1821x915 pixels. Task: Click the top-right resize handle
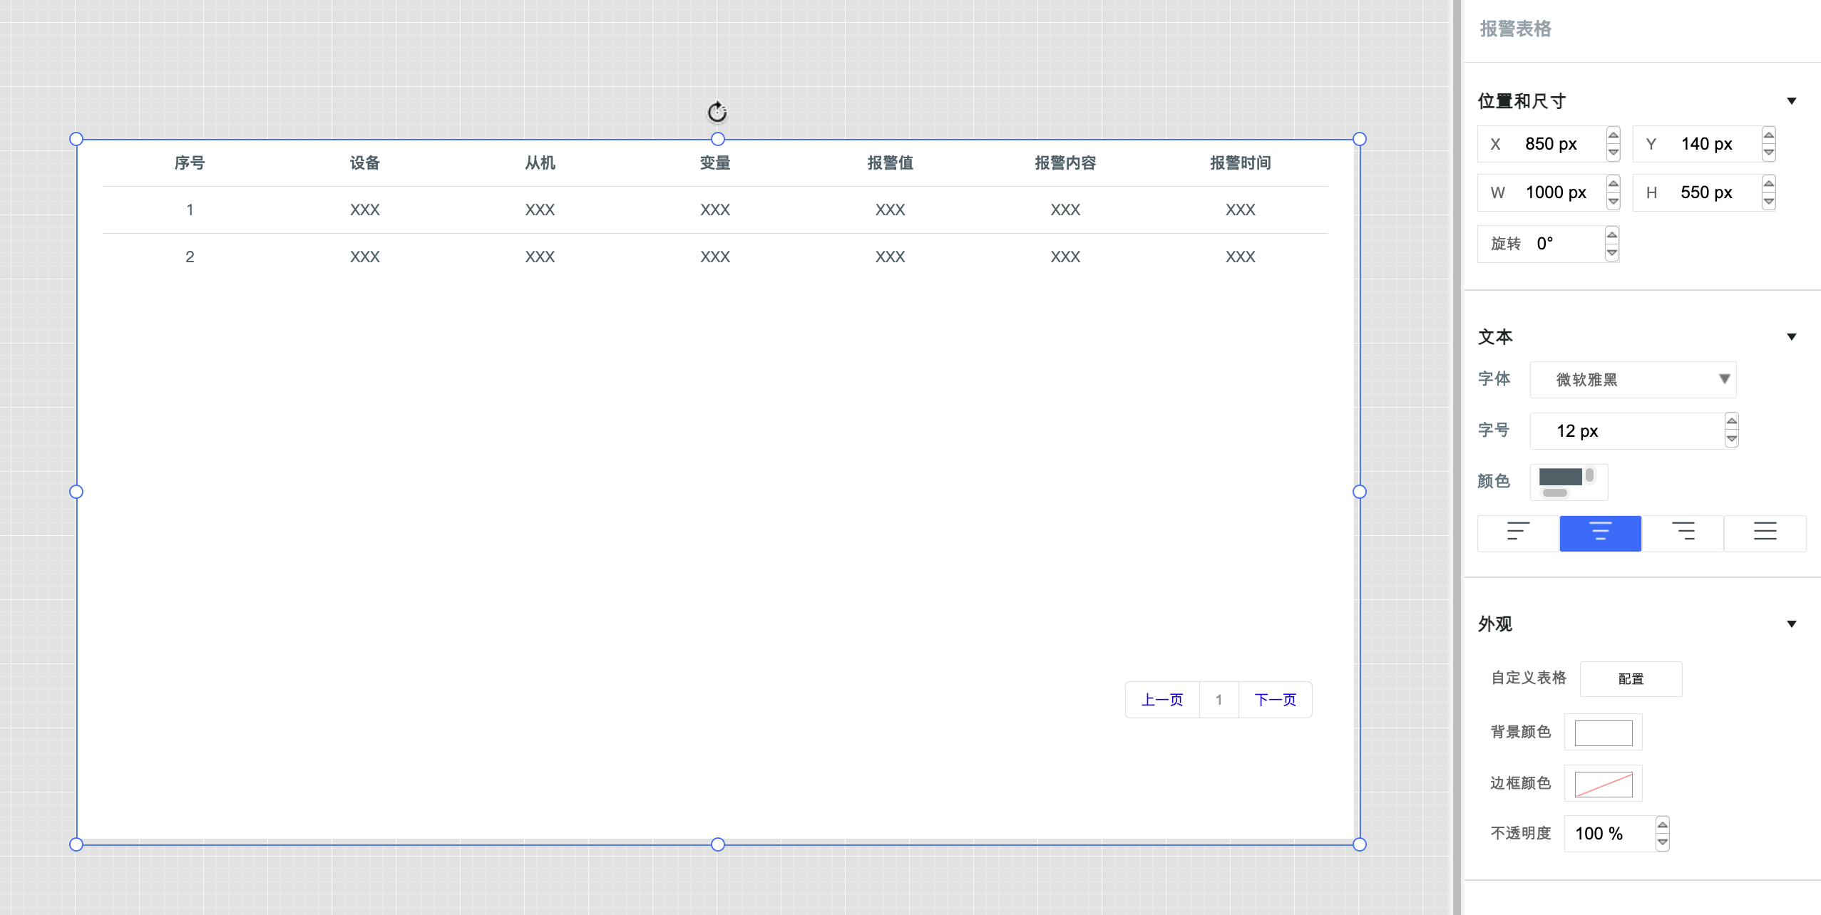coord(1360,139)
